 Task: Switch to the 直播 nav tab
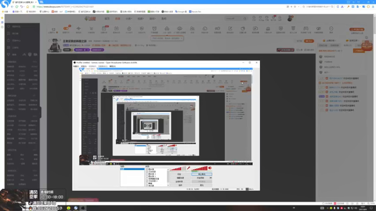117,18
